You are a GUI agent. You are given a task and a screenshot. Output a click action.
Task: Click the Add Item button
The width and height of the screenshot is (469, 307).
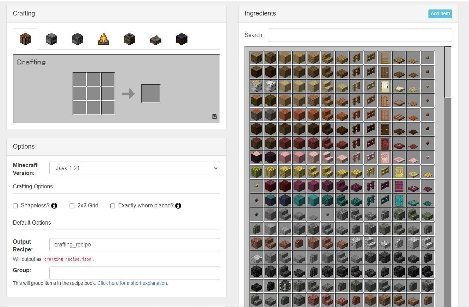point(440,14)
